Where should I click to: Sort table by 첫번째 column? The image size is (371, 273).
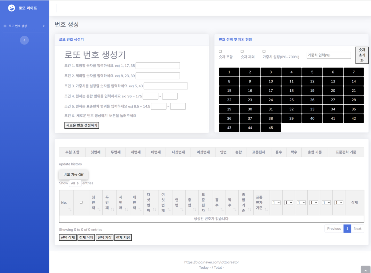96,203
